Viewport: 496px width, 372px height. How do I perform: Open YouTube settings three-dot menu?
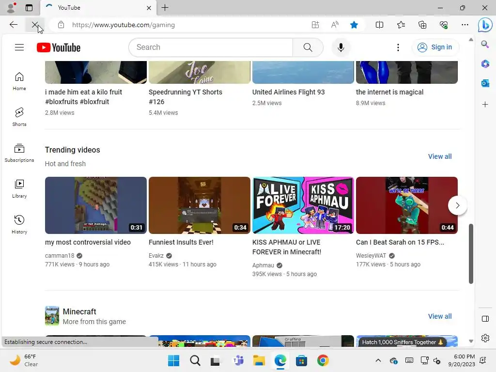click(398, 47)
